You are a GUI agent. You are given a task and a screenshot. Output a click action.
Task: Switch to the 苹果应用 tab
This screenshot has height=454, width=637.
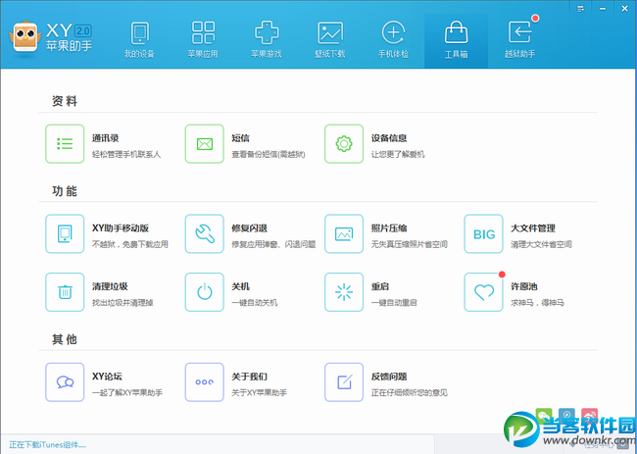(x=203, y=40)
